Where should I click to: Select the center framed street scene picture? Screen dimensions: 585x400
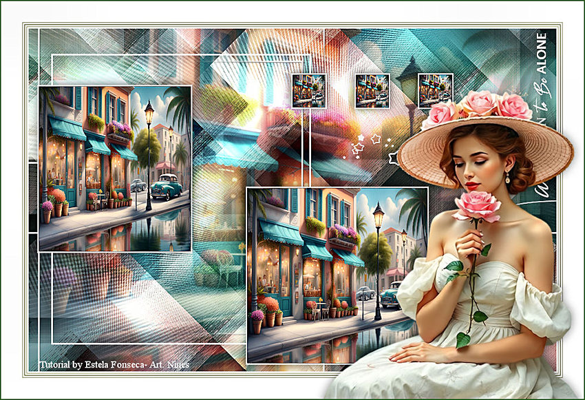pos(337,274)
